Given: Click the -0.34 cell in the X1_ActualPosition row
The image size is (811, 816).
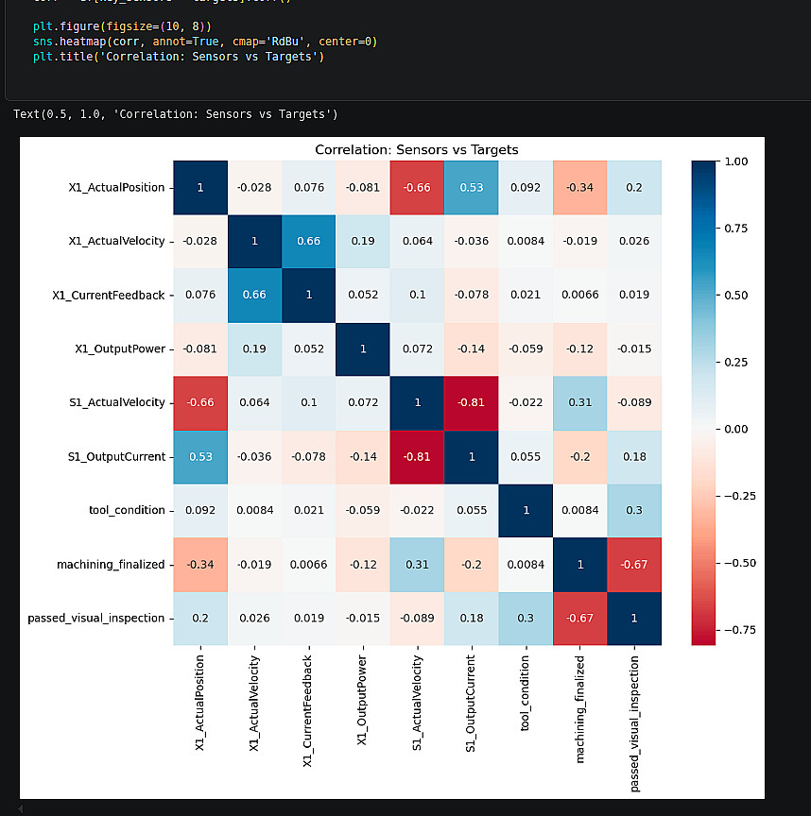Looking at the screenshot, I should 579,188.
